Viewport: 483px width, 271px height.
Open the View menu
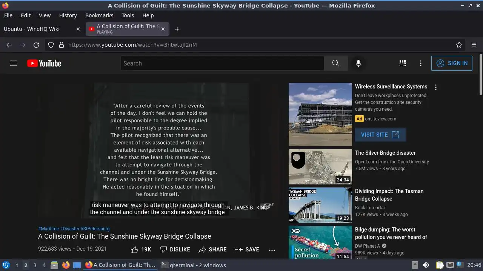(45, 15)
